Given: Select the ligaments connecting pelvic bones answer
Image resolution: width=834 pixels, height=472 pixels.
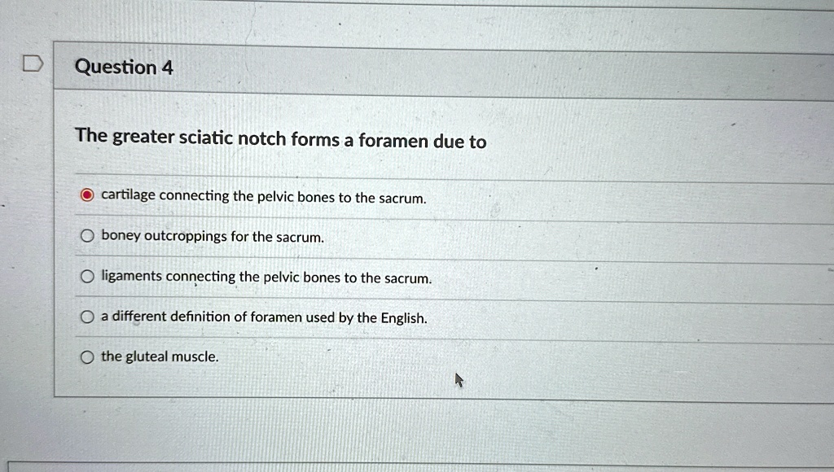Looking at the screenshot, I should coord(87,275).
